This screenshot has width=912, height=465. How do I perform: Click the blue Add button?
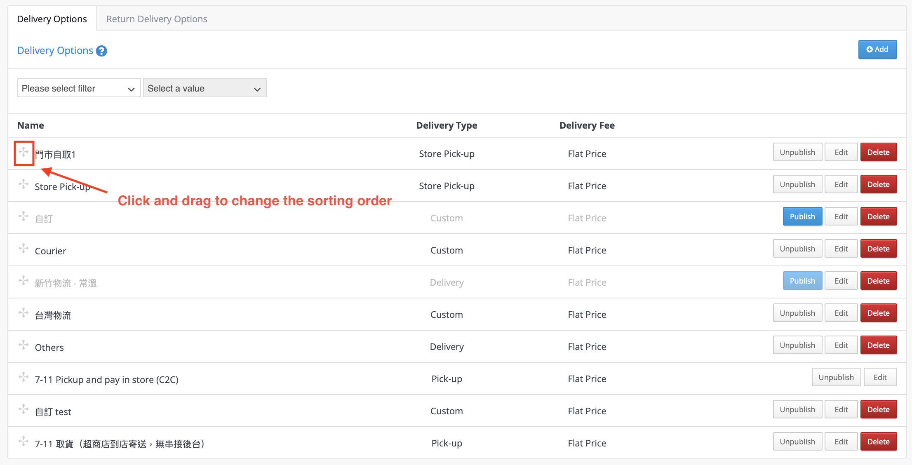877,49
